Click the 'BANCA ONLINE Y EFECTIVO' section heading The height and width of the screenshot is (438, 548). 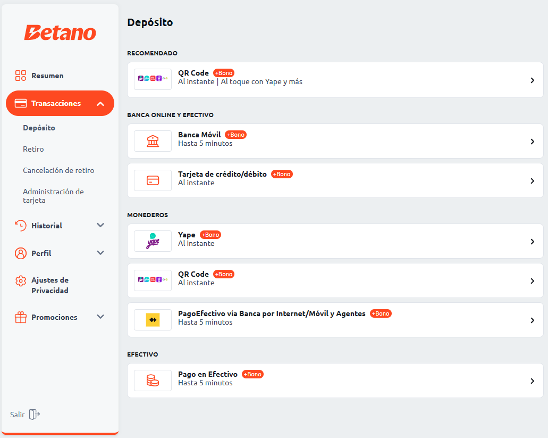point(170,115)
